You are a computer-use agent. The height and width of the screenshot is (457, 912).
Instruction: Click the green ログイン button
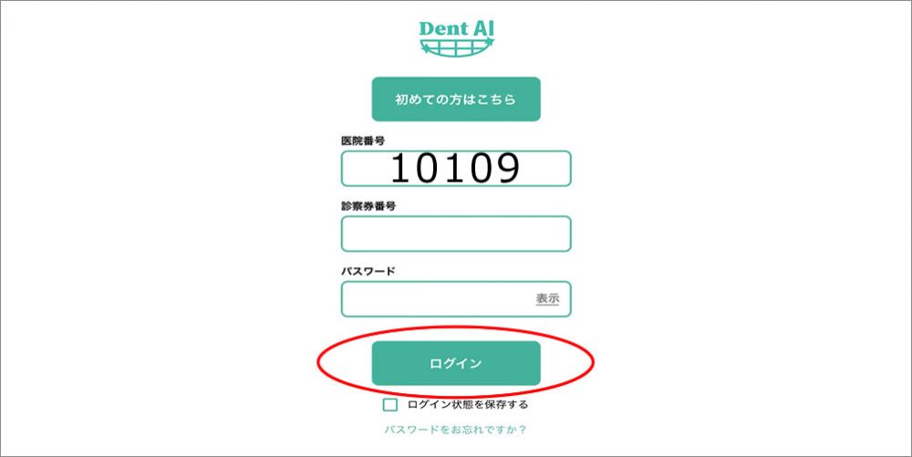pos(456,363)
